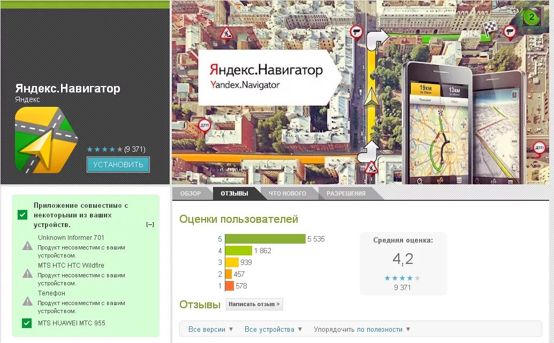Open the РАЗРЕШЕНИЯ tab
The width and height of the screenshot is (554, 343).
click(x=346, y=193)
